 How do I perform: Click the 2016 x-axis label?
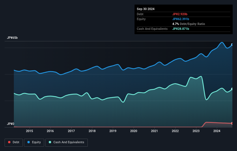(50, 131)
